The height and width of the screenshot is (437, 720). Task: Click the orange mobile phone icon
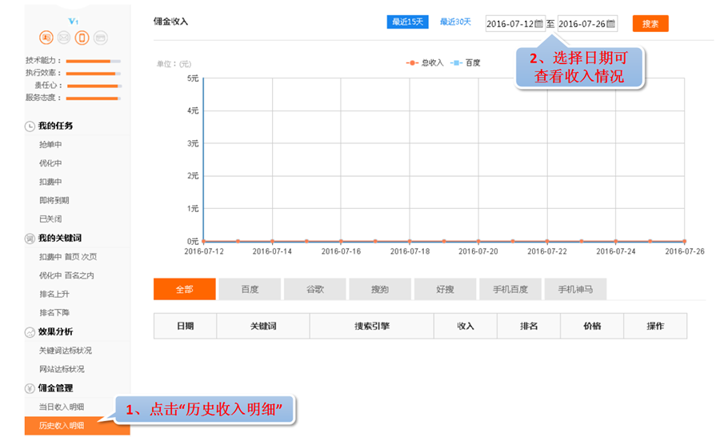(x=82, y=37)
